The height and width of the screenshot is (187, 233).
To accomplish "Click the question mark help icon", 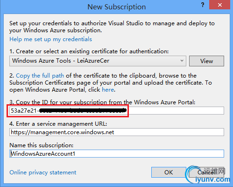I will pyautogui.click(x=203, y=5).
